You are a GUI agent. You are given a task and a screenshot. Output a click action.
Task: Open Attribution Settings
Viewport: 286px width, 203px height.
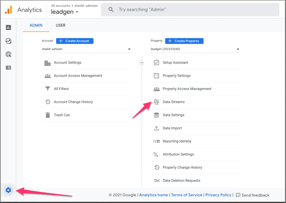point(196,154)
